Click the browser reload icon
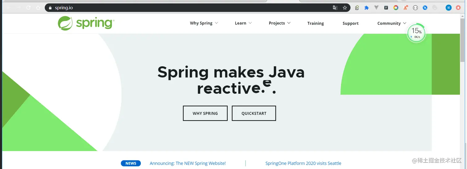The height and width of the screenshot is (169, 467). pos(28,8)
